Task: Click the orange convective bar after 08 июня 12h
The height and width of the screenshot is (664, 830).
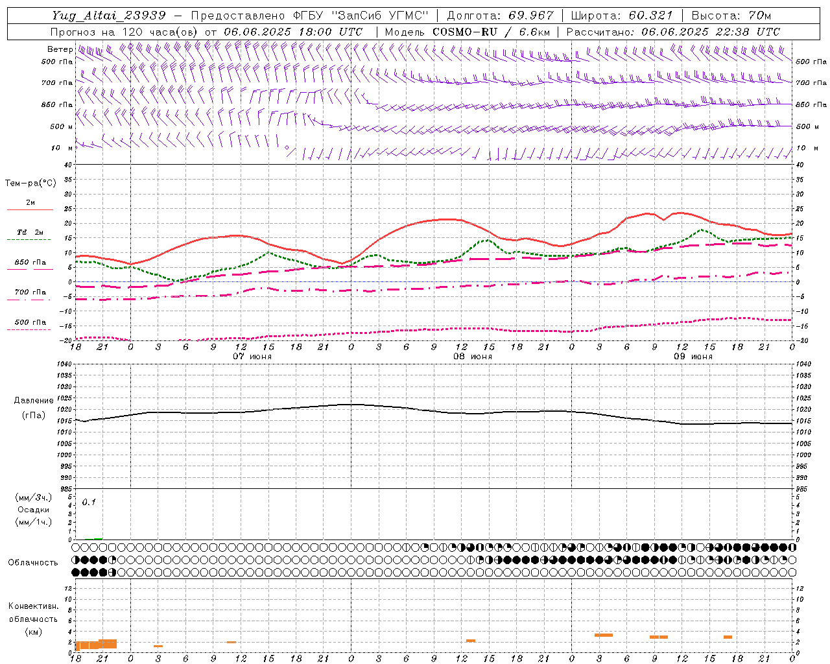Action: coord(471,641)
